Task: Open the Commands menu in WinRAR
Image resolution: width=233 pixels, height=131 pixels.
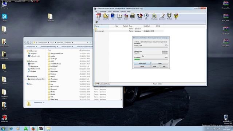Action: point(103,12)
